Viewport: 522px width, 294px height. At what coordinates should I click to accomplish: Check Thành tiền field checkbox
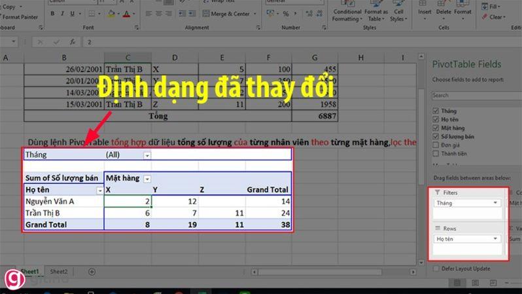(436, 154)
